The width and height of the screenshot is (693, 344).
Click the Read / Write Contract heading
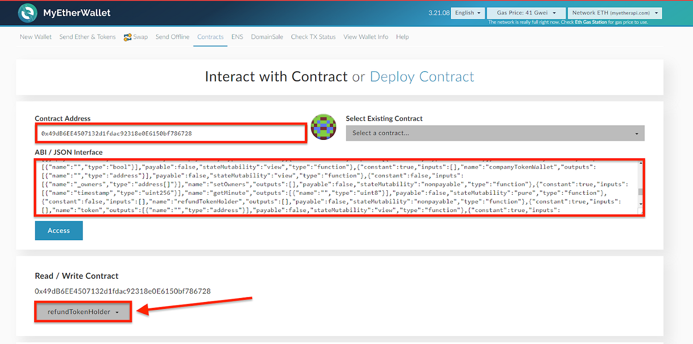[77, 276]
